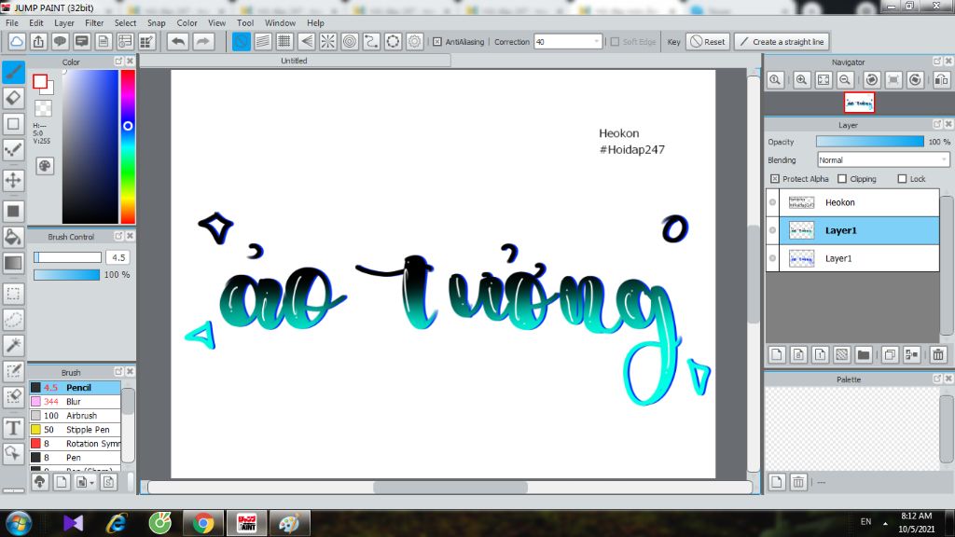
Task: Enable the Clipping checkbox
Action: pyautogui.click(x=842, y=178)
